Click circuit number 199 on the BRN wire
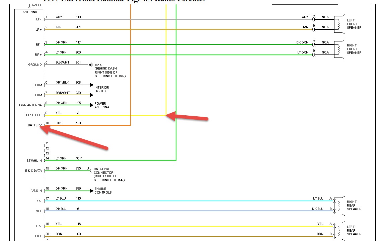Image resolution: width=380 pixels, height=241 pixels. point(78,234)
